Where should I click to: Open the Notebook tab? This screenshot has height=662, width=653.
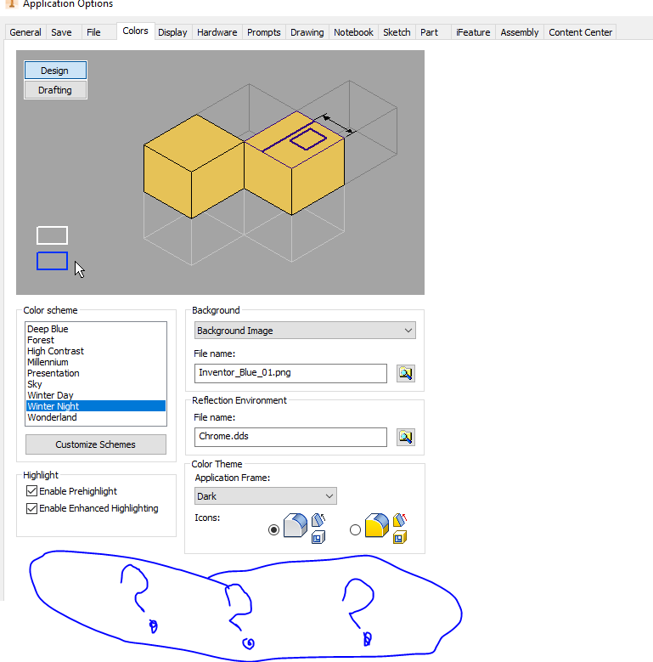[353, 32]
